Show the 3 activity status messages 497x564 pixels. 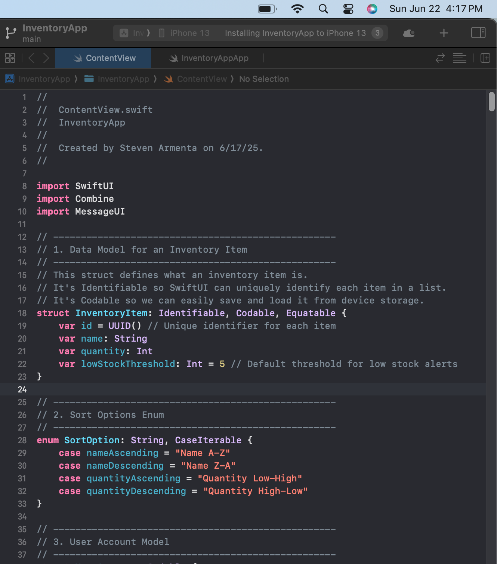pyautogui.click(x=377, y=33)
